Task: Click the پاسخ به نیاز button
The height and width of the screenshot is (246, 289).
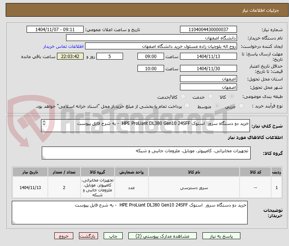Action: 221,236
